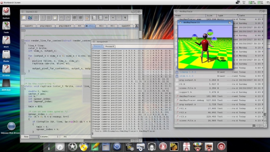
Task: Open the Media drive icon
Action: 6,54
